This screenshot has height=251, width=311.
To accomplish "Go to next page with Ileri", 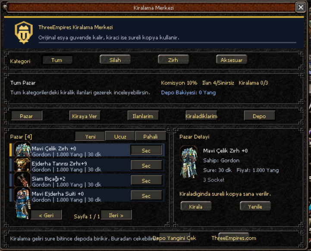I will [x=116, y=215].
